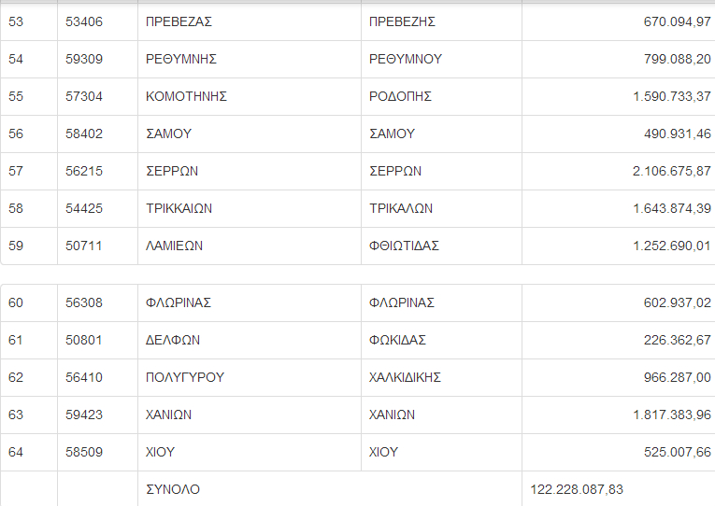
Task: Click the ΤΡΙΚΑΛΩΝ prefecture cell
Action: [401, 208]
